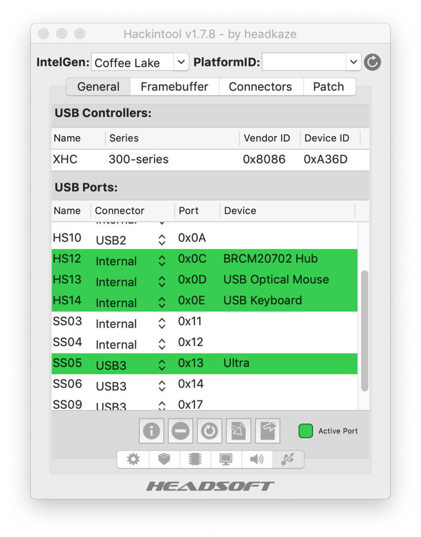Sort USB ports by Port column
The image size is (421, 537).
point(197,211)
